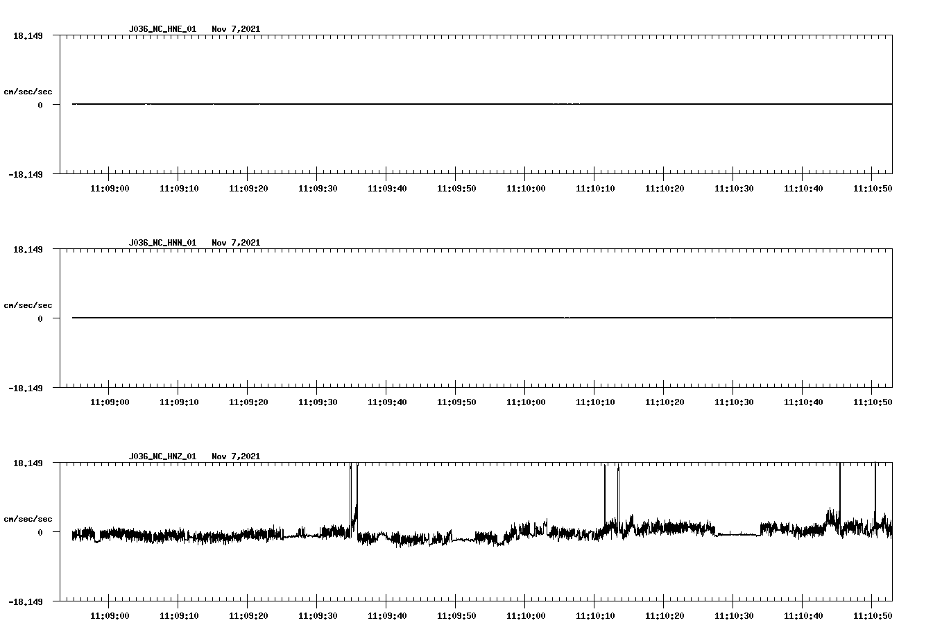Viewport: 942px width, 641px height.
Task: Click the 0 axis value of HNN plot
Action: pos(40,318)
